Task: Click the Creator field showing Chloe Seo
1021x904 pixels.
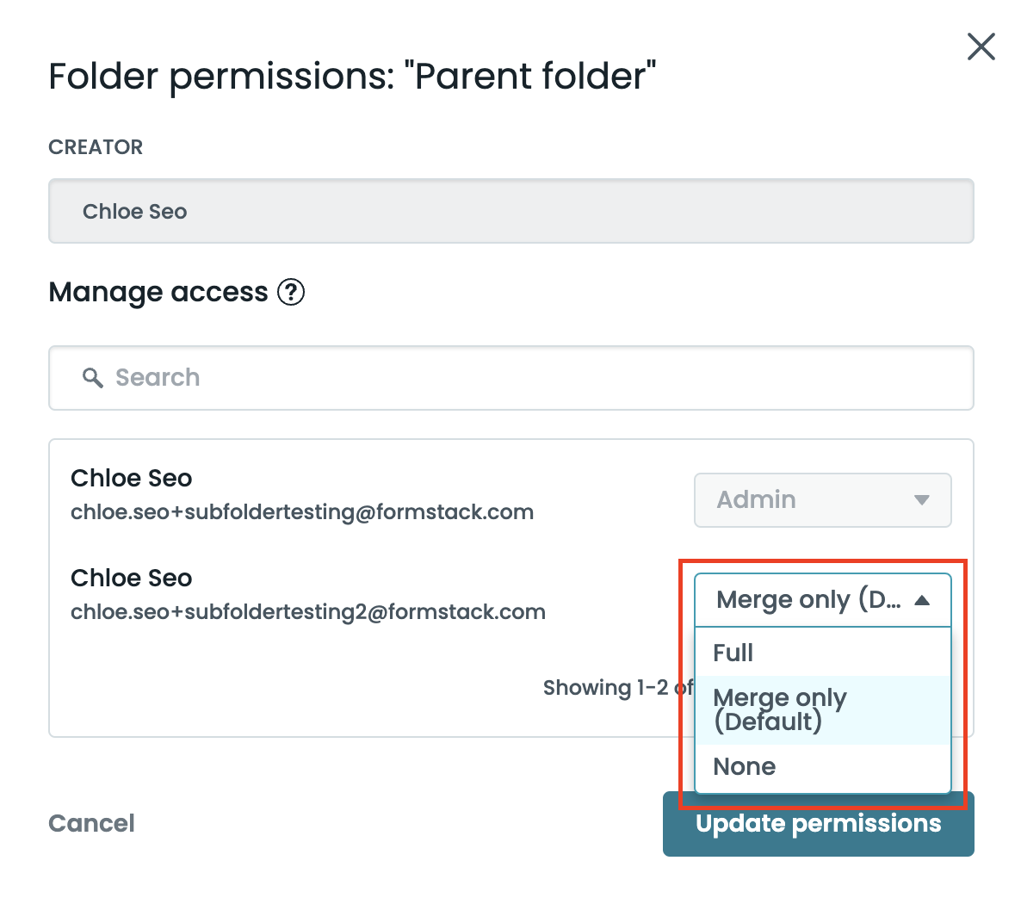Action: coord(510,212)
